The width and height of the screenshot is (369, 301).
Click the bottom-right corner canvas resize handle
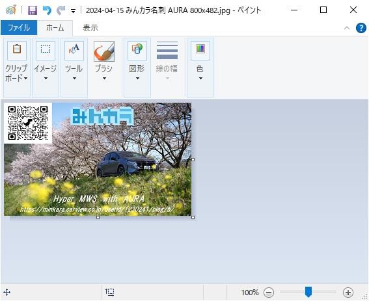(193, 217)
